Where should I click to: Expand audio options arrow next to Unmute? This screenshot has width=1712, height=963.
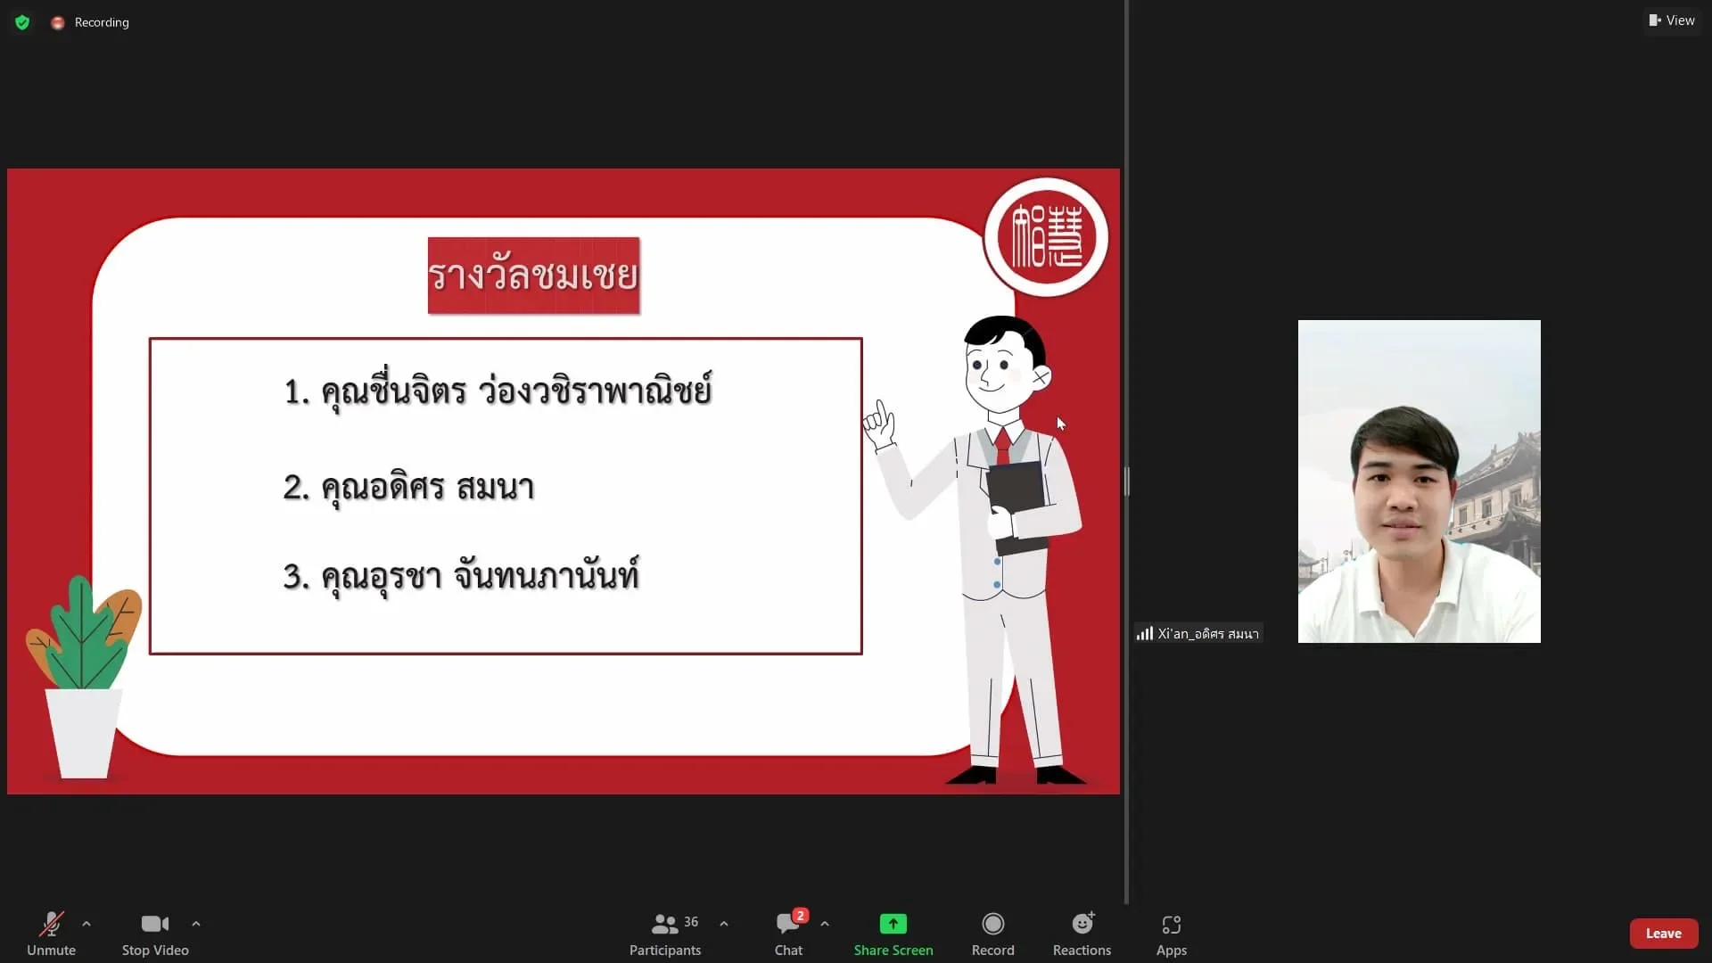pyautogui.click(x=86, y=924)
